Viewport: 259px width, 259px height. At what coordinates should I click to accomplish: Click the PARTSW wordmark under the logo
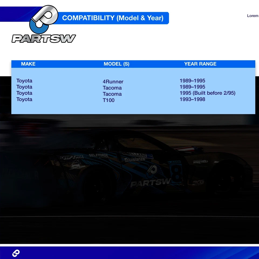(44, 39)
